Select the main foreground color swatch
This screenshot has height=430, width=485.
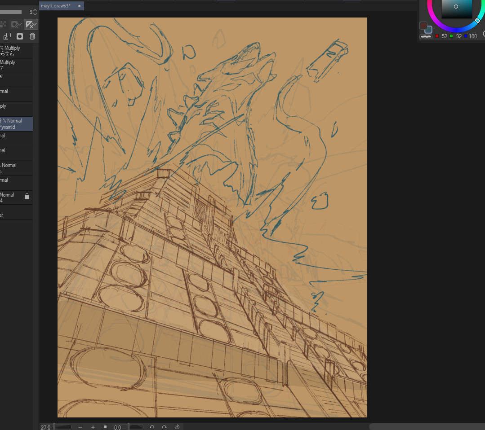pyautogui.click(x=423, y=25)
